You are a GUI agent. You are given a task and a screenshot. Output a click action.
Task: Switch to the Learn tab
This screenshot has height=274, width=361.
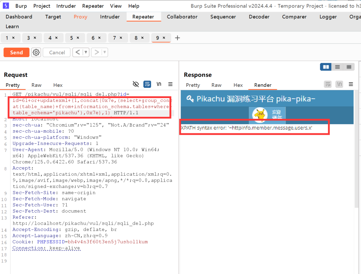click(x=12, y=26)
